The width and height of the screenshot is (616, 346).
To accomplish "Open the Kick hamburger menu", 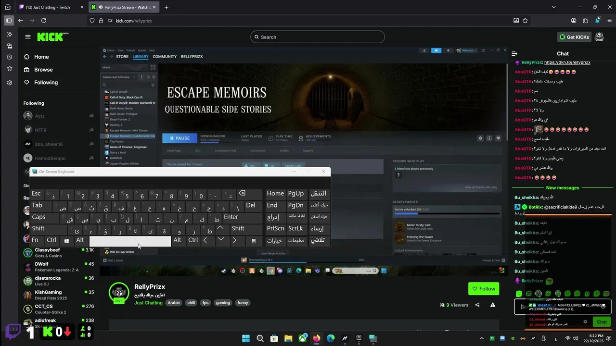I will tap(28, 37).
